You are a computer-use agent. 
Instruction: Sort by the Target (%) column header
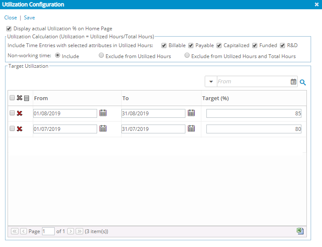[215, 98]
